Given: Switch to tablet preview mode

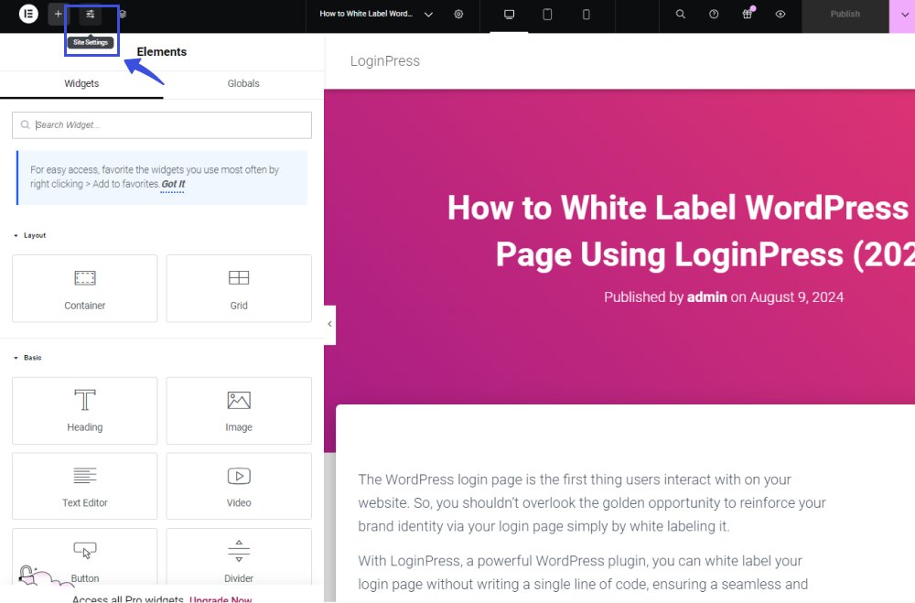Looking at the screenshot, I should (x=547, y=14).
